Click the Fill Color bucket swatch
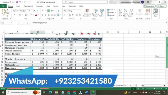Image resolution: width=168 pixels, height=95 pixels. click(x=31, y=15)
